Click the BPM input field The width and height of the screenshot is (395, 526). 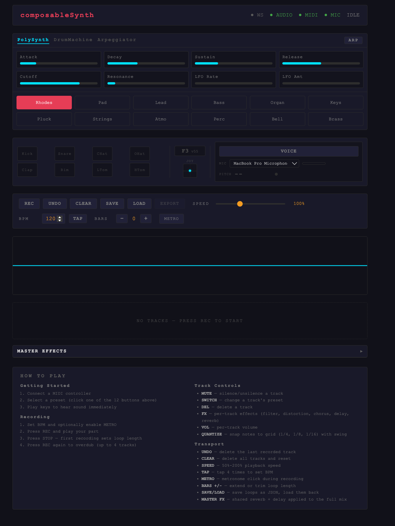50,219
